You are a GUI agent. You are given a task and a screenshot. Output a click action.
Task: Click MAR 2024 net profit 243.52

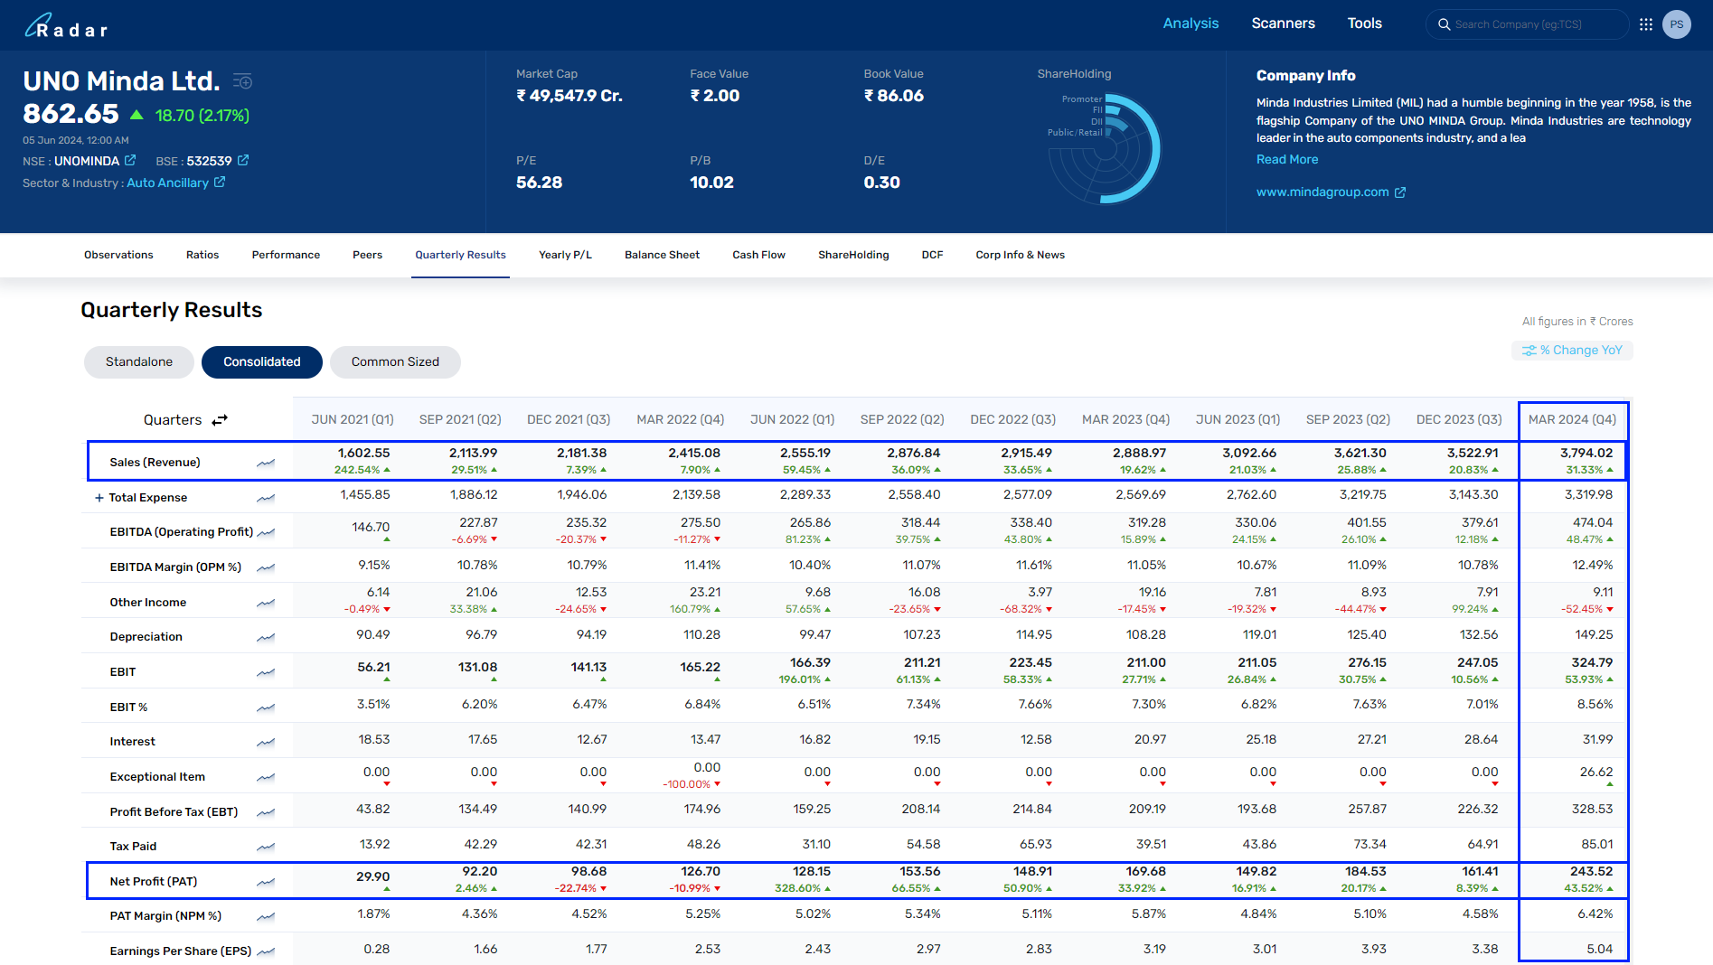click(1591, 871)
